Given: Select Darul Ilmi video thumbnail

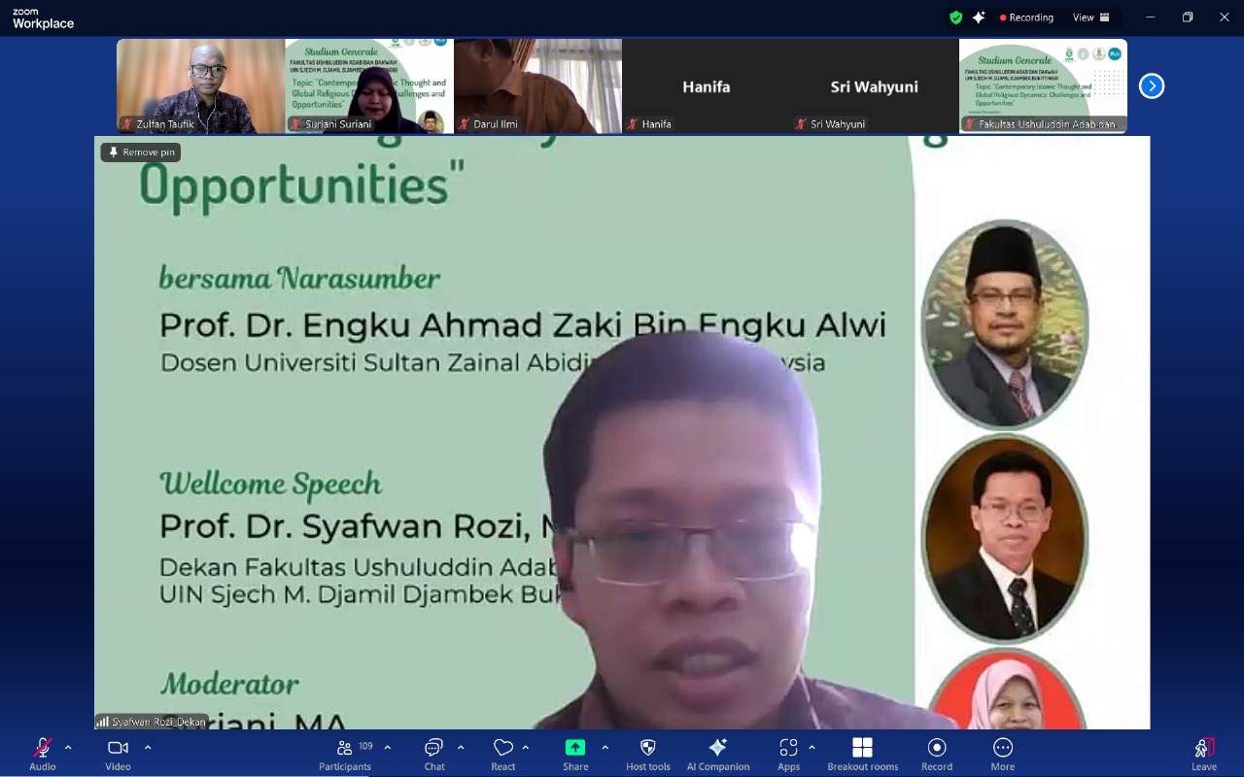Looking at the screenshot, I should tap(537, 86).
